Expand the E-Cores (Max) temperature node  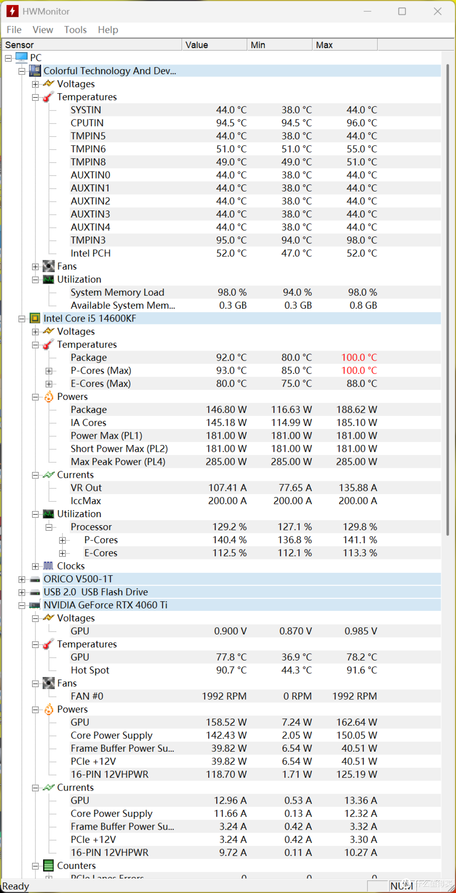pyautogui.click(x=49, y=384)
